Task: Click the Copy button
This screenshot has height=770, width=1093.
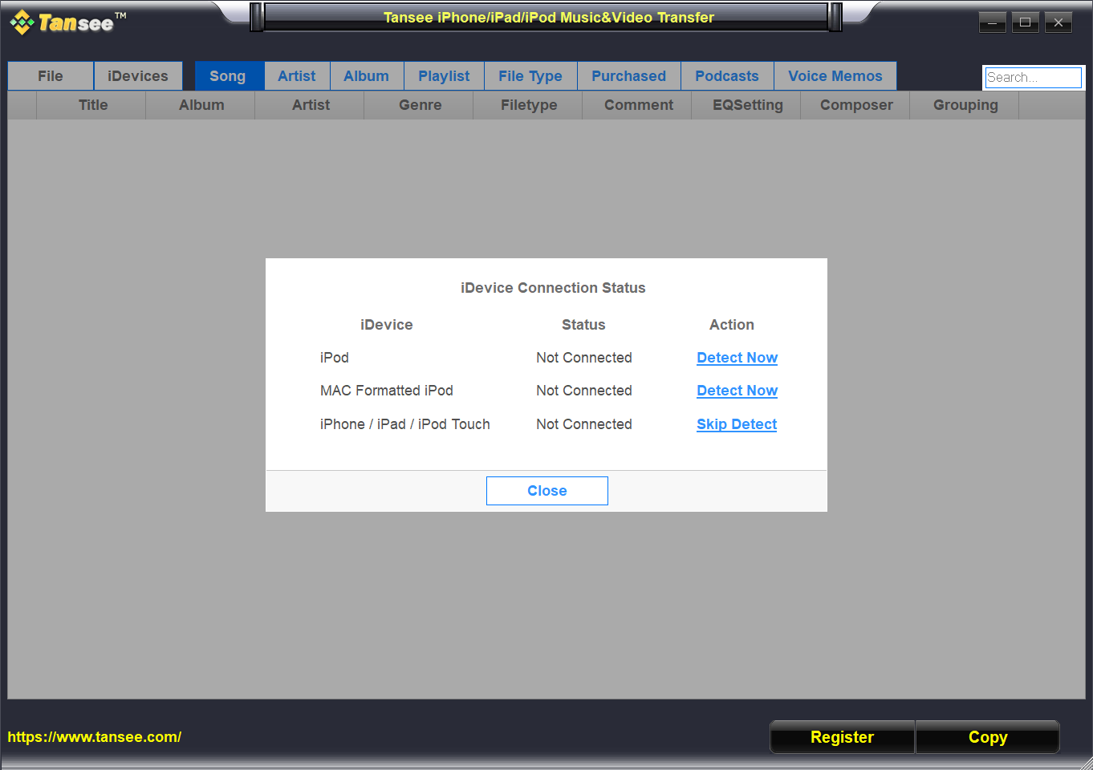Action: [988, 737]
